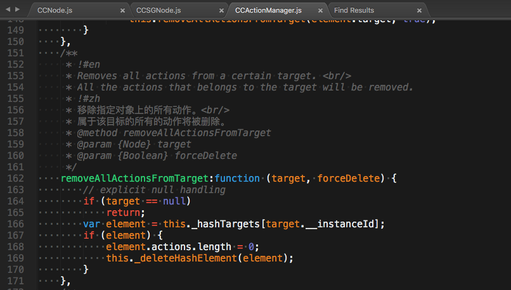Viewport: 511px width, 290px height.
Task: Close the CCActionManager.js tab
Action: [x=320, y=11]
